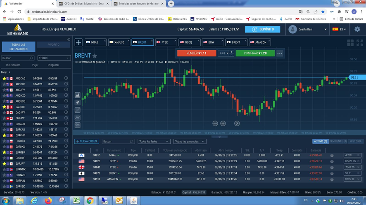Mark BRENT as favorite with the title star
The image size is (366, 205).
(95, 56)
